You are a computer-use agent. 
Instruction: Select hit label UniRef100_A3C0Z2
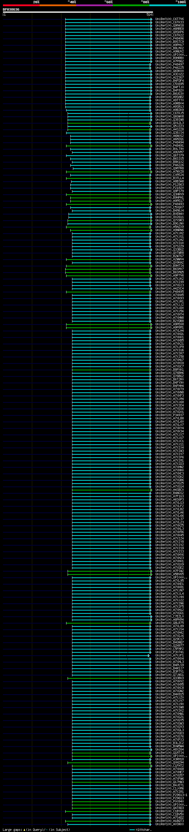pyautogui.click(x=170, y=74)
